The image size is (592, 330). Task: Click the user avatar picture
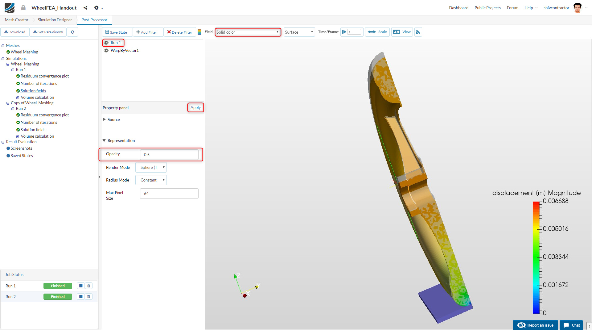(578, 8)
